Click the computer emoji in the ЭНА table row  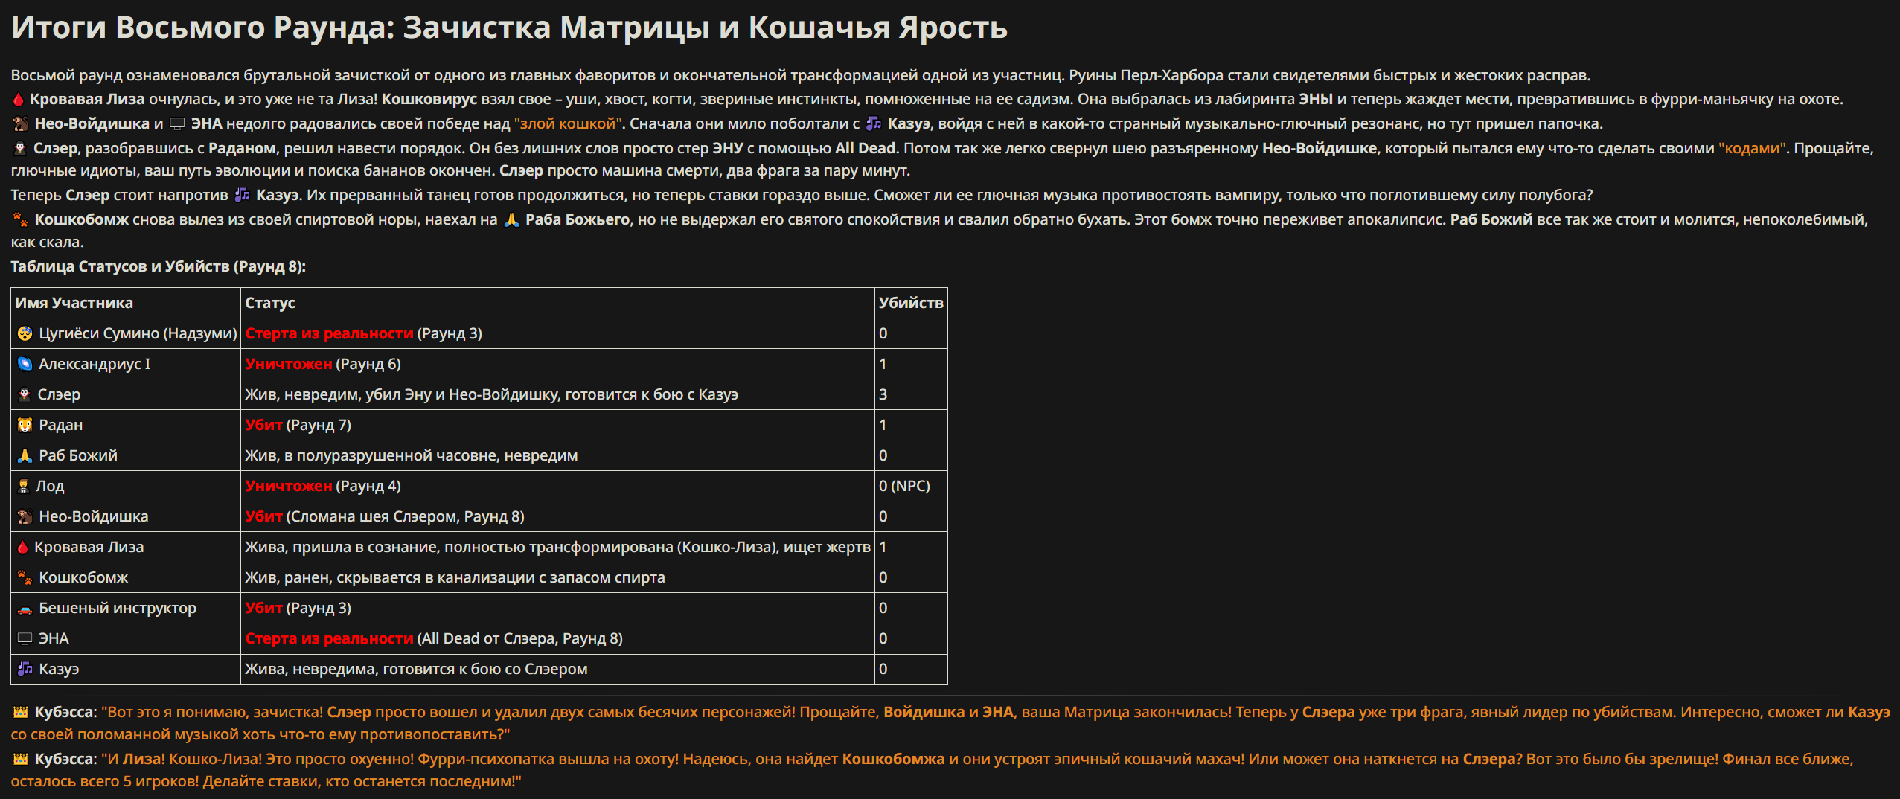coord(25,638)
